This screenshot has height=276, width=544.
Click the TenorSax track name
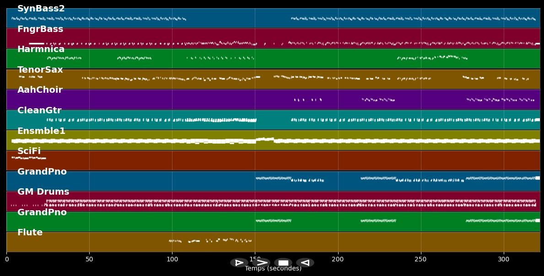[x=40, y=70]
